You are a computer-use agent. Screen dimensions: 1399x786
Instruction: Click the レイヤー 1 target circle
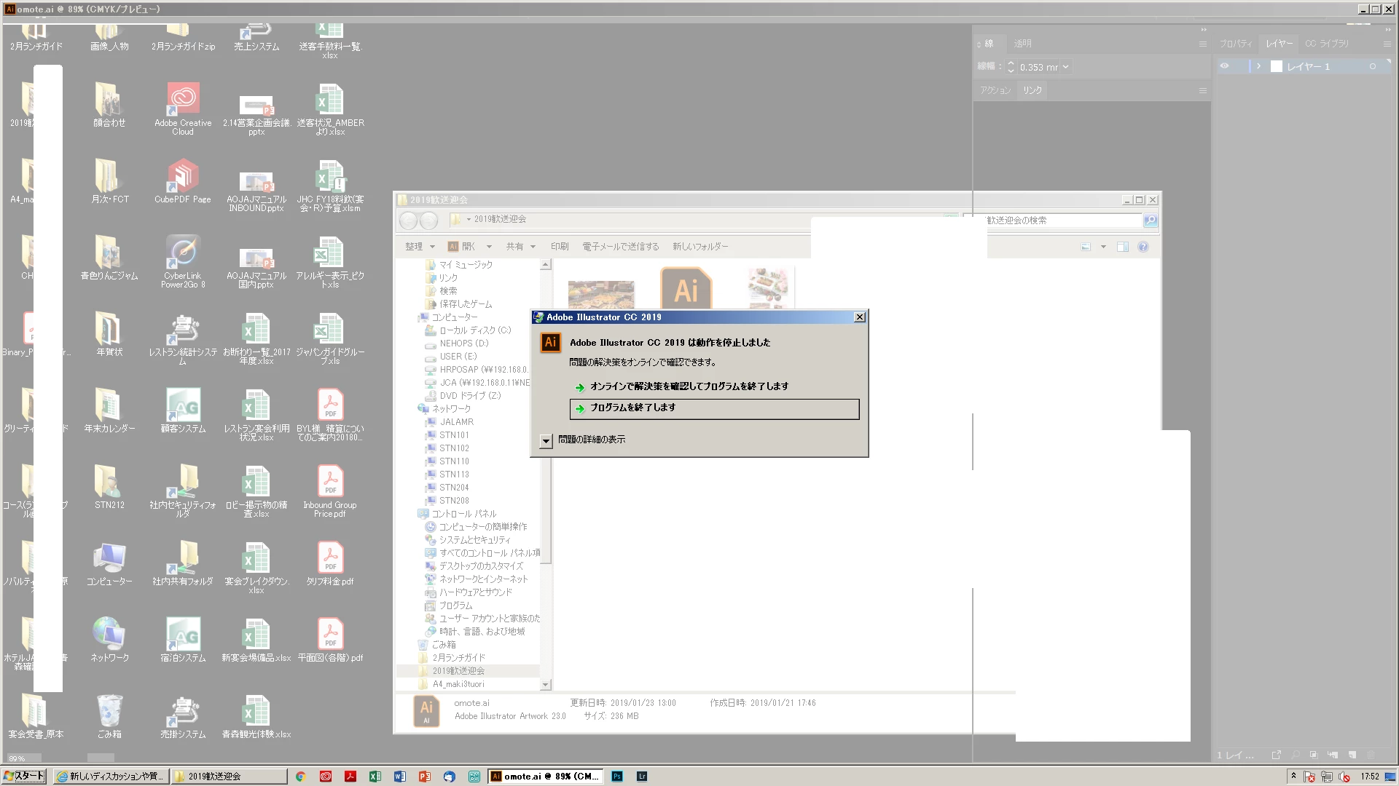point(1373,66)
